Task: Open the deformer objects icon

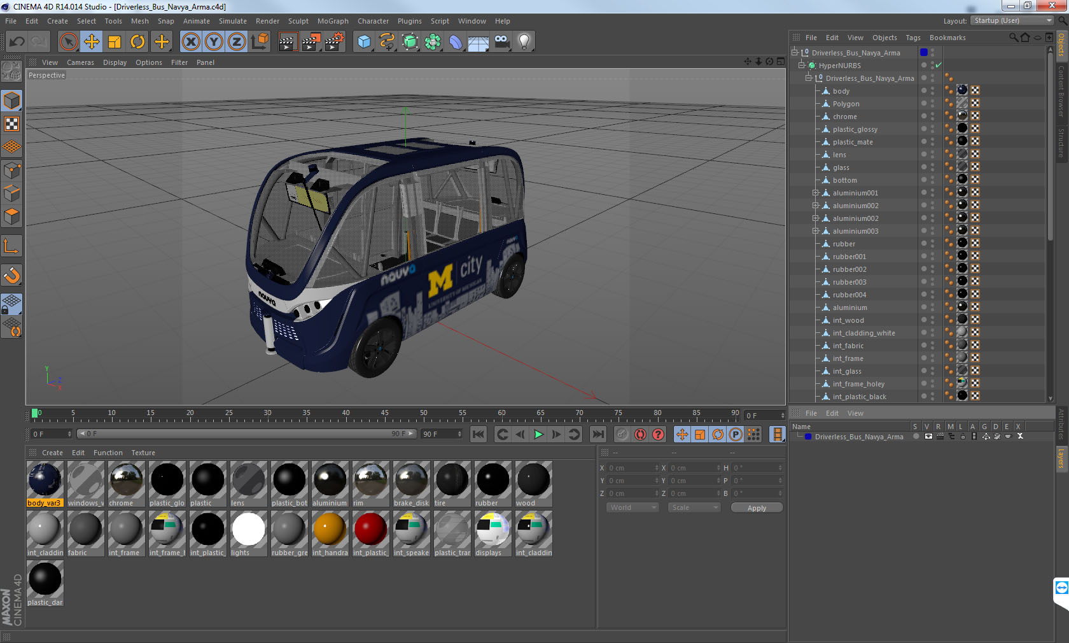Action: (456, 42)
